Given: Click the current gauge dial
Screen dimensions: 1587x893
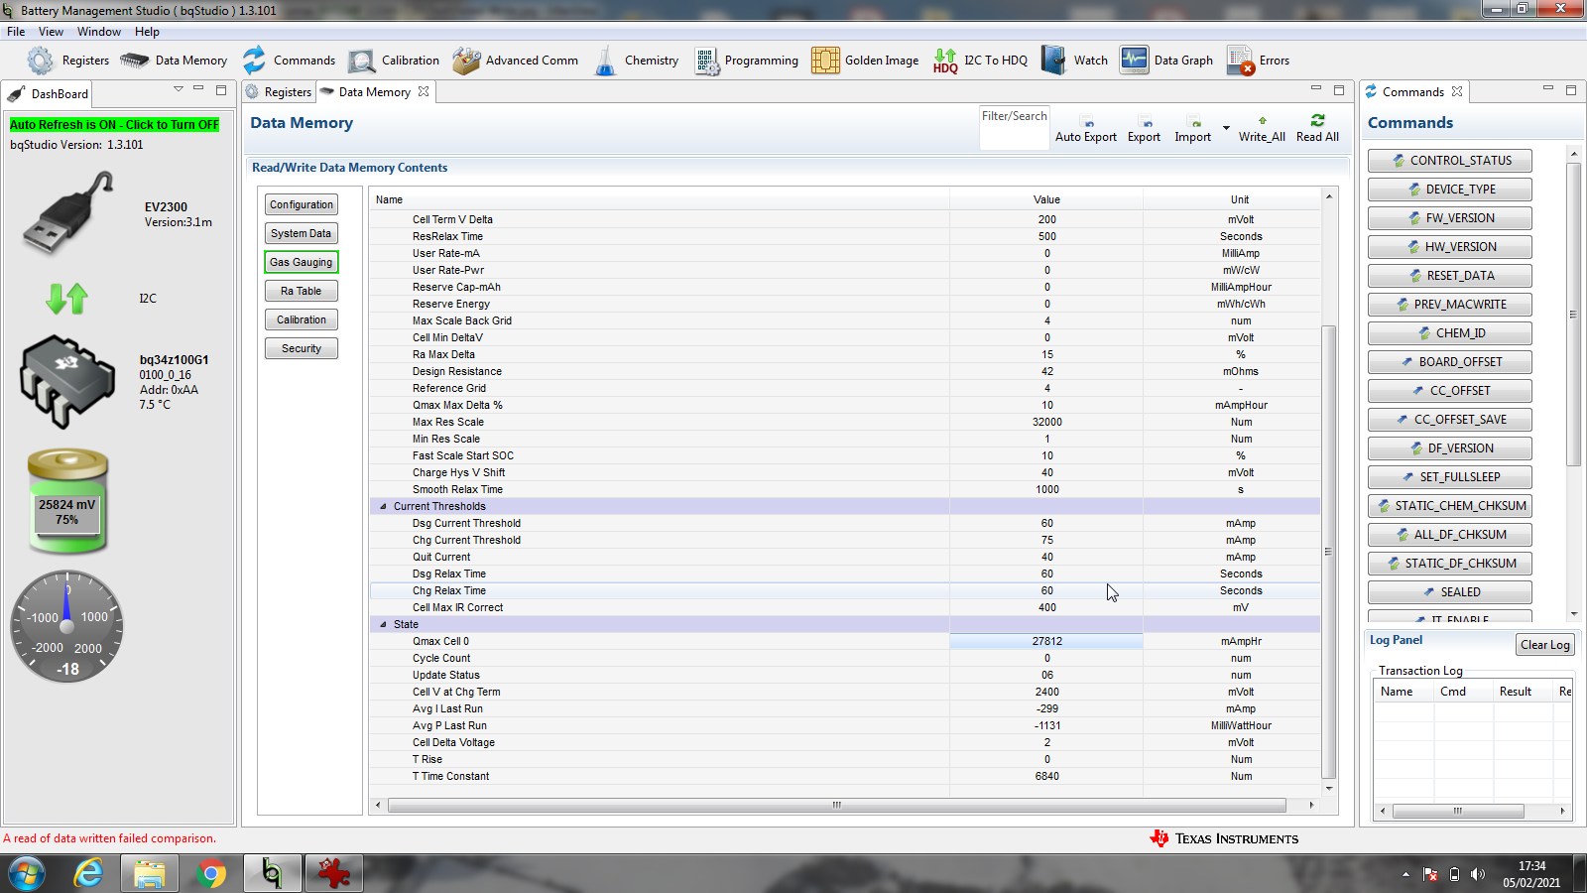Looking at the screenshot, I should pyautogui.click(x=67, y=626).
